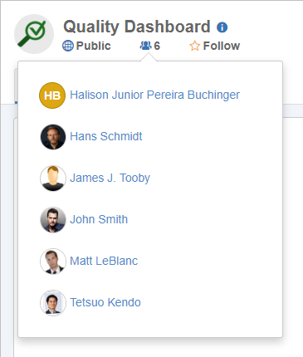Click Hans Schmidt's profile photo
The width and height of the screenshot is (303, 357).
click(53, 137)
